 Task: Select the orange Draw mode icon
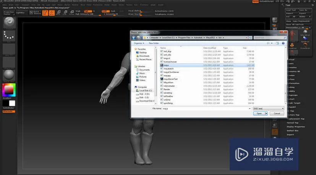(x=52, y=13)
